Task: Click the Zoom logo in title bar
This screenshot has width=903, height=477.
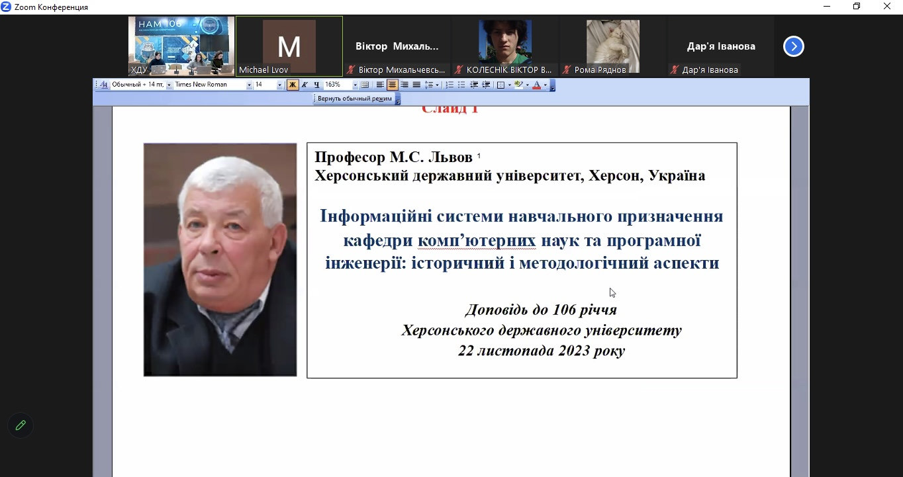Action: click(x=6, y=7)
